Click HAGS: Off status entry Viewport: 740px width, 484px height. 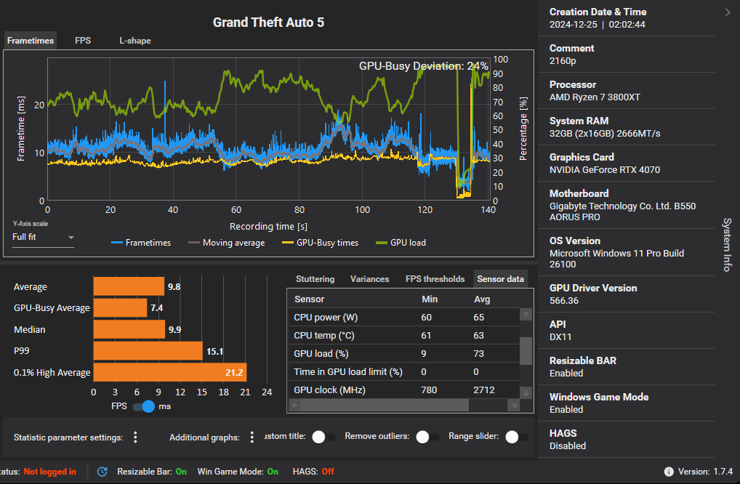313,472
